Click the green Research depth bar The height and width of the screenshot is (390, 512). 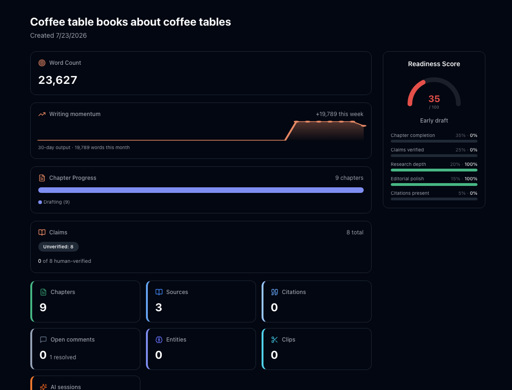[x=434, y=170]
